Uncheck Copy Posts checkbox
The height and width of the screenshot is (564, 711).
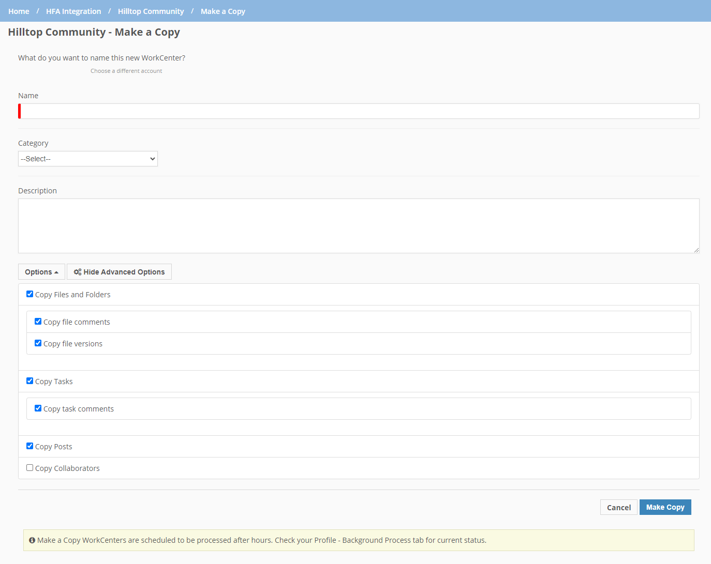pyautogui.click(x=29, y=446)
